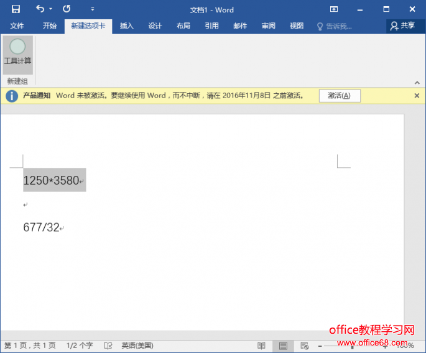The width and height of the screenshot is (426, 353).
Task: Switch to the 插入 tab
Action: 127,26
